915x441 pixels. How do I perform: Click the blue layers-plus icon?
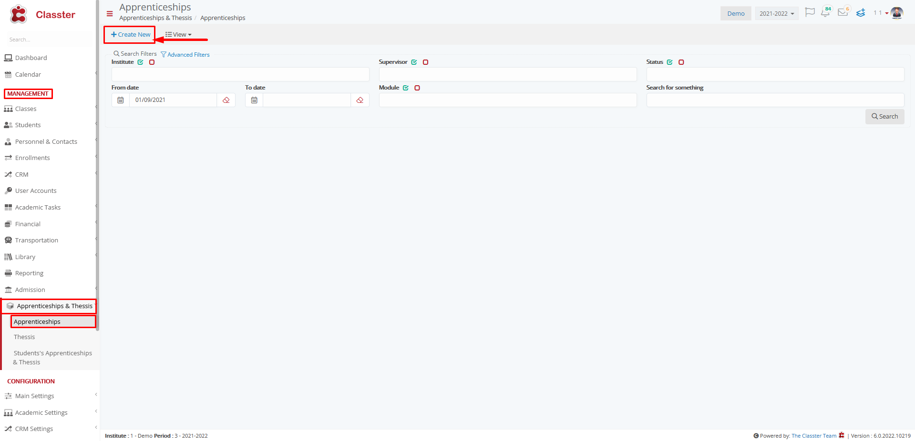861,13
